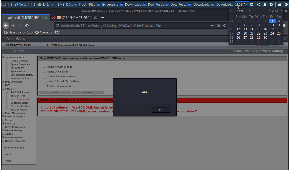Switch to BMS-DC taskbar window
The image size is (289, 170).
(62, 4)
